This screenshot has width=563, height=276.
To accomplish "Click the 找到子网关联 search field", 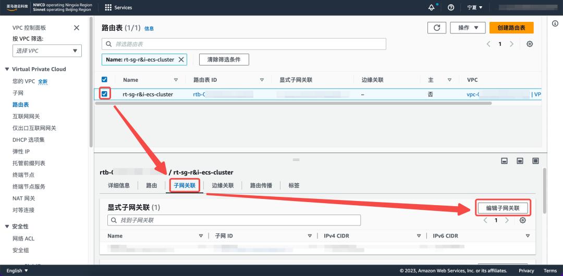I will click(x=234, y=220).
